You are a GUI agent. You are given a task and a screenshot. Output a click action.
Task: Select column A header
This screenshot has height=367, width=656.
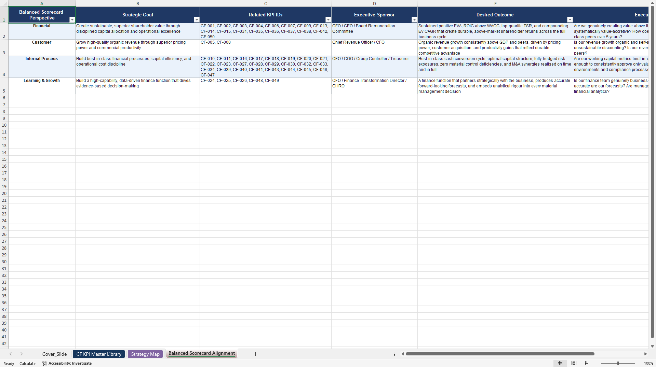(x=42, y=3)
